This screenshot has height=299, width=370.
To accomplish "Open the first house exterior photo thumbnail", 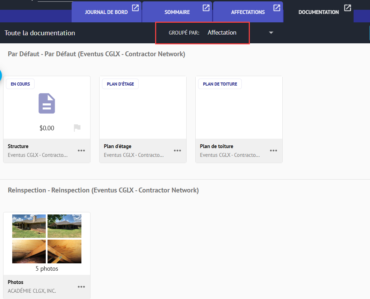I will (x=29, y=226).
